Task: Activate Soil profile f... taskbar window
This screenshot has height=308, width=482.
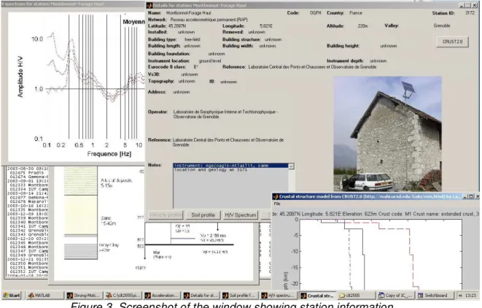Action: click(x=239, y=296)
